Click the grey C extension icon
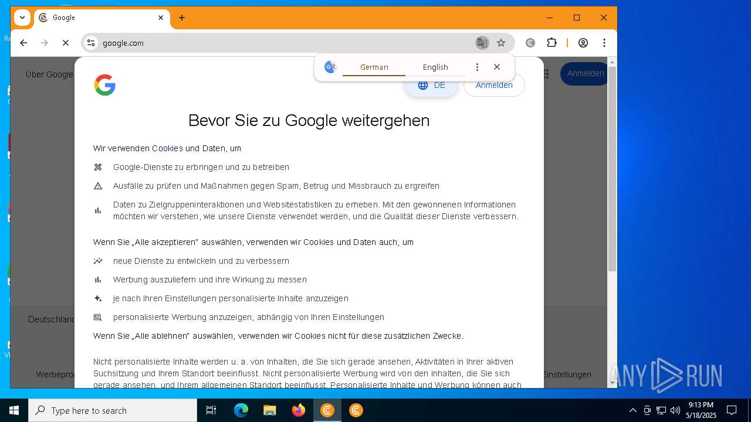 [x=530, y=43]
